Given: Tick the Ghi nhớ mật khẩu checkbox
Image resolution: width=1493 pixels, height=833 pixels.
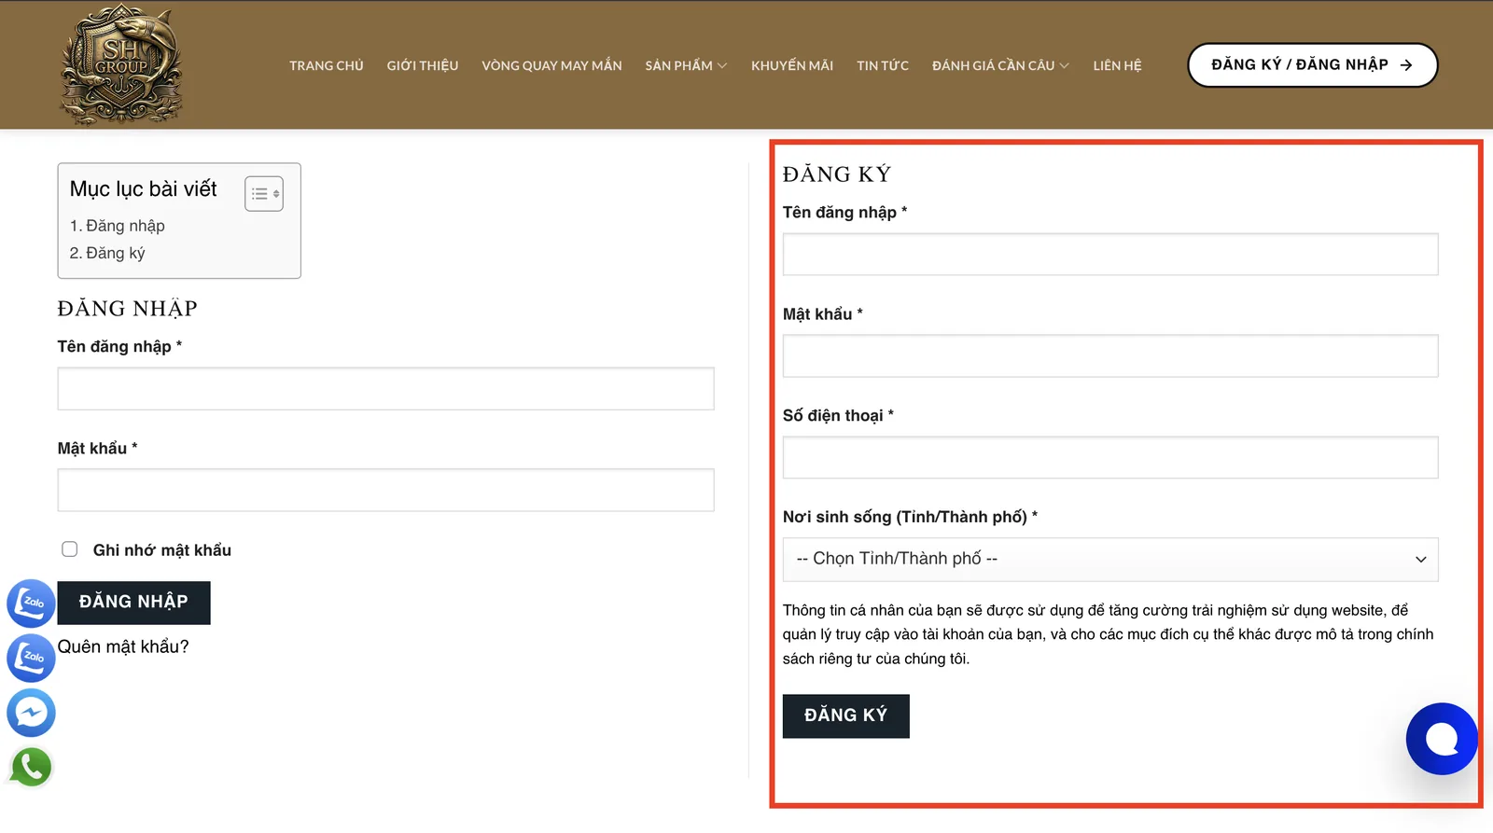Looking at the screenshot, I should tap(70, 549).
